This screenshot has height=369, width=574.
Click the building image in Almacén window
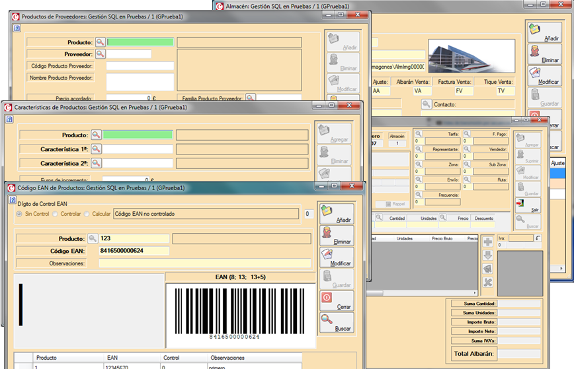[471, 56]
